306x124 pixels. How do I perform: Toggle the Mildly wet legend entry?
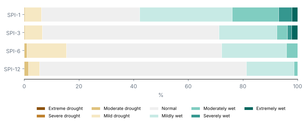(166, 116)
